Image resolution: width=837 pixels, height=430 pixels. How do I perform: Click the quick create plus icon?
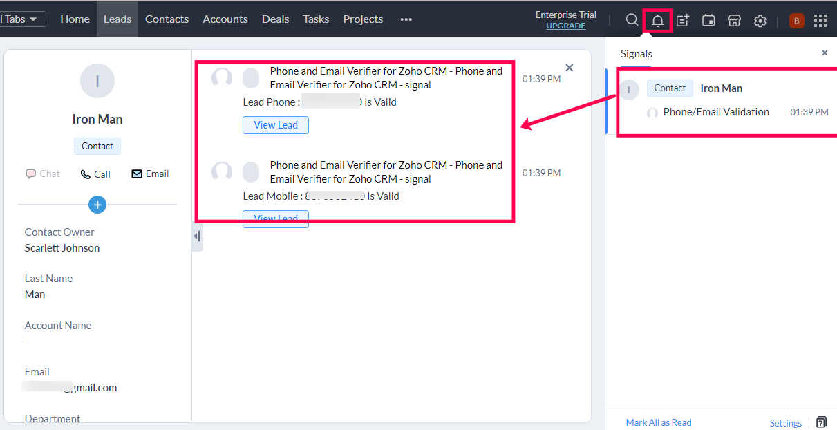point(683,20)
